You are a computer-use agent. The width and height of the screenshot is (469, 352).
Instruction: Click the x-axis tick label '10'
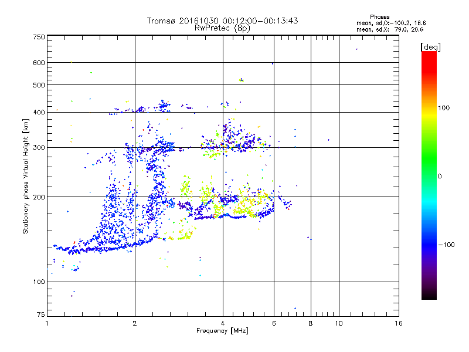339,323
